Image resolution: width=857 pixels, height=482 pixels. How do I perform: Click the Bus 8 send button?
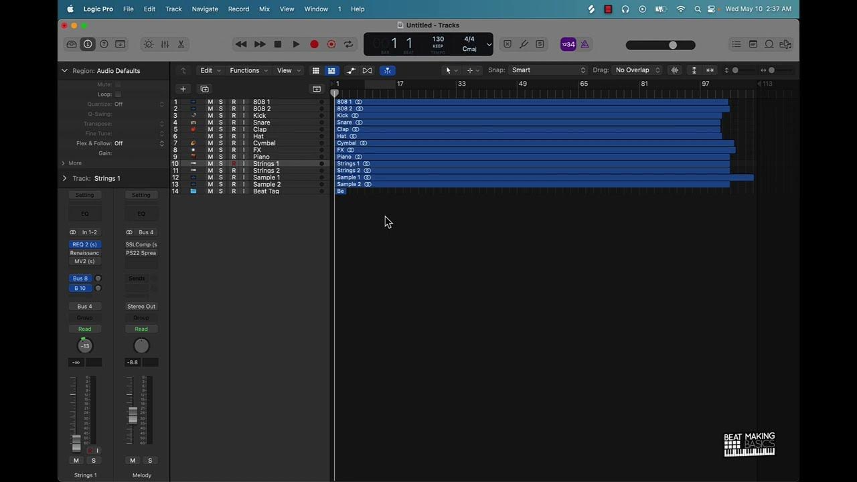coord(80,278)
